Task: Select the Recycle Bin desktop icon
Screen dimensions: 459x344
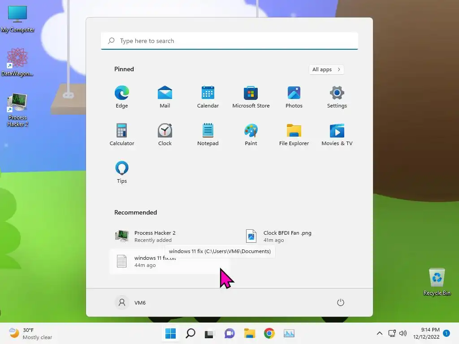Action: (437, 282)
